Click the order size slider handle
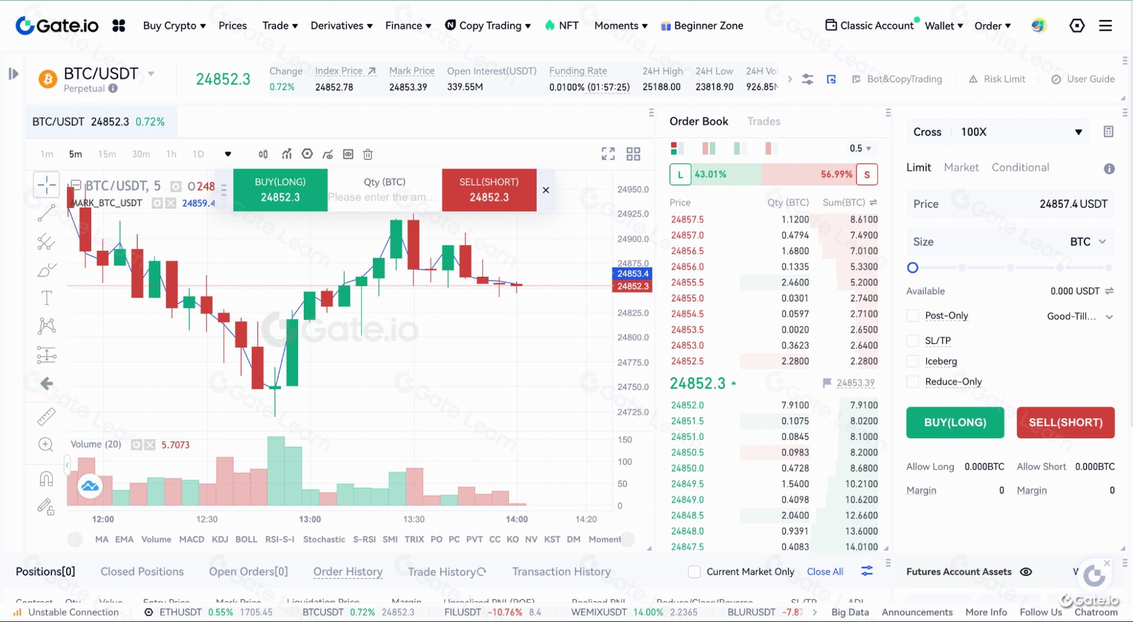The width and height of the screenshot is (1133, 622). [913, 268]
